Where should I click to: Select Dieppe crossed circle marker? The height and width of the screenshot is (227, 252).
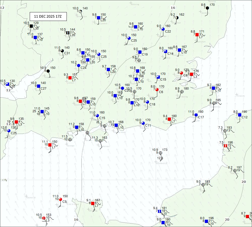point(203,185)
